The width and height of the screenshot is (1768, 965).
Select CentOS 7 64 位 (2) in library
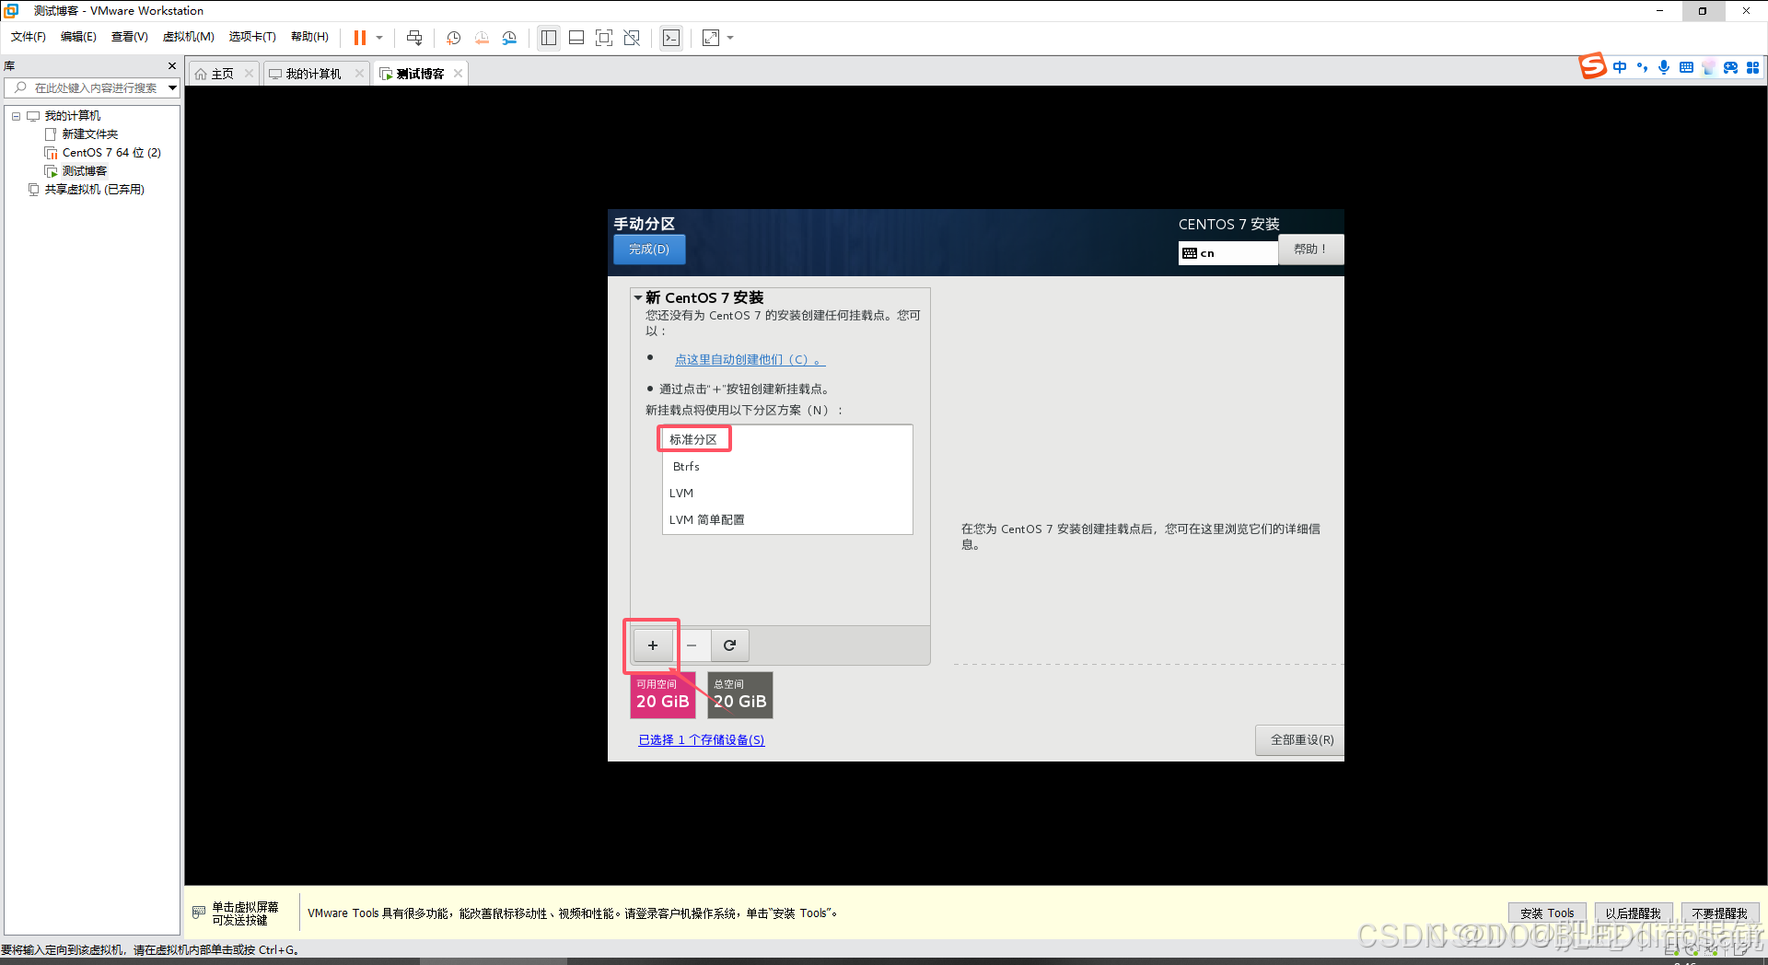click(x=110, y=153)
